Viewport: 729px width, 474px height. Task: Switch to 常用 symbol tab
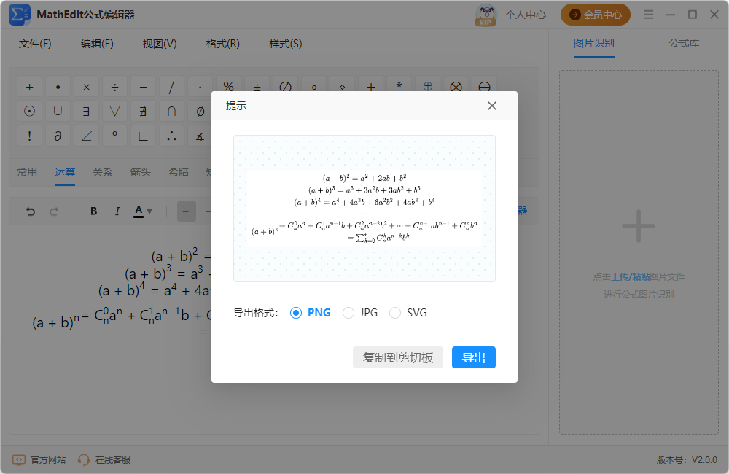(27, 172)
